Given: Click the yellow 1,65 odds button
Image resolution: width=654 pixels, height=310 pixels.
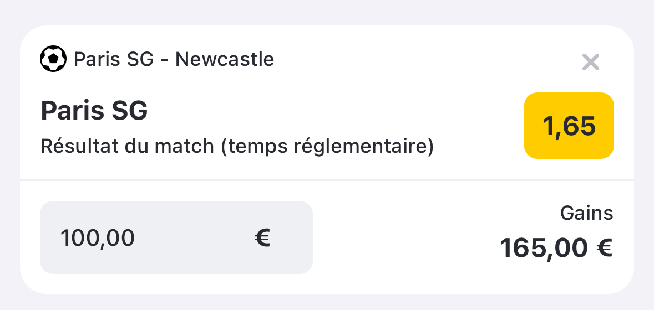Looking at the screenshot, I should coord(569,126).
